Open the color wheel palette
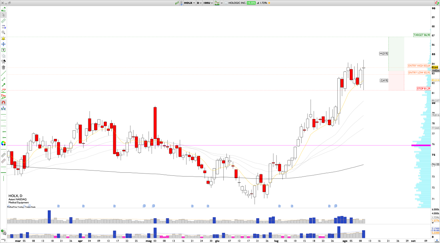The height and width of the screenshot is (243, 440). click(x=3, y=143)
